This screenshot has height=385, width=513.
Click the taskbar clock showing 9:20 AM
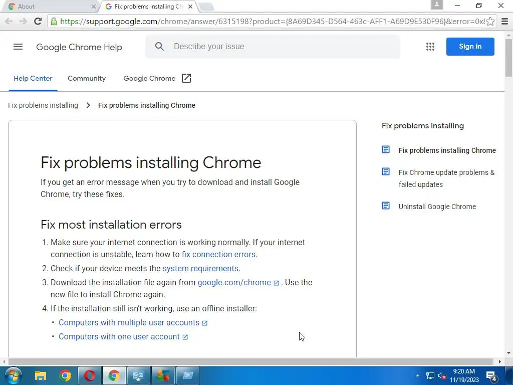point(464,375)
